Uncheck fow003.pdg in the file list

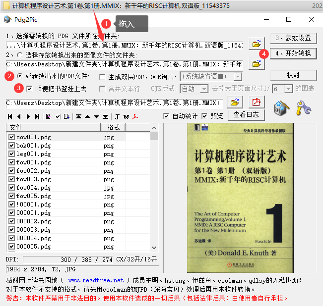(x=11, y=179)
